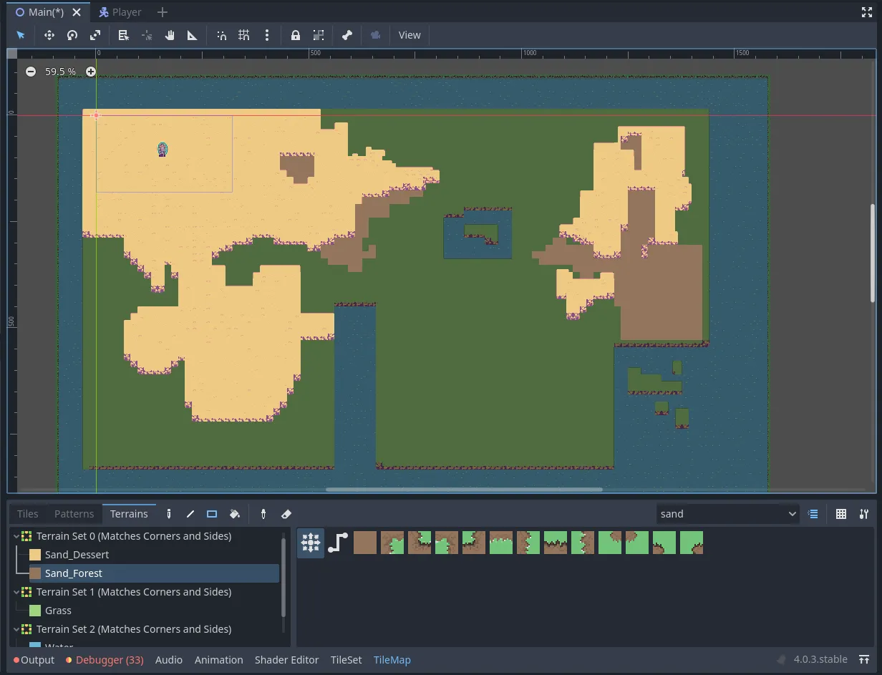This screenshot has width=882, height=675.
Task: Open skeleton options bone icon
Action: click(347, 35)
